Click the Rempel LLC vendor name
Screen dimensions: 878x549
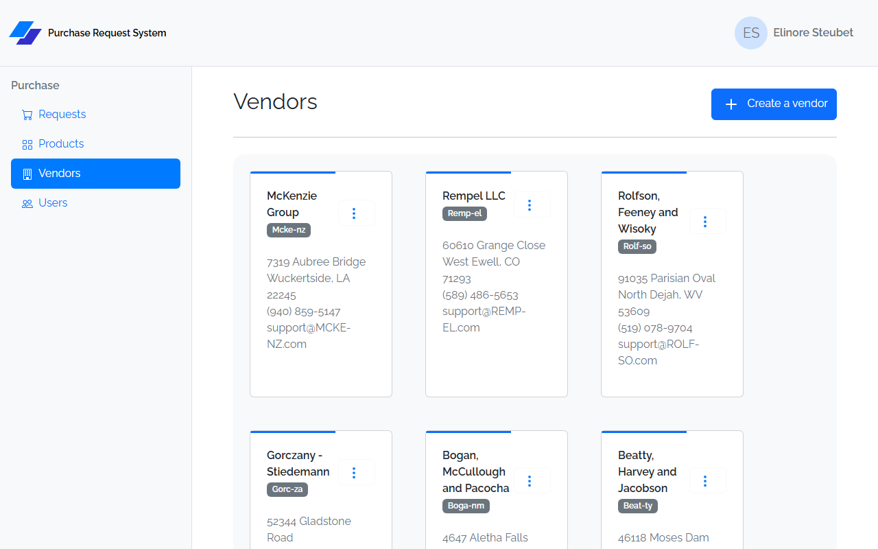click(x=474, y=196)
